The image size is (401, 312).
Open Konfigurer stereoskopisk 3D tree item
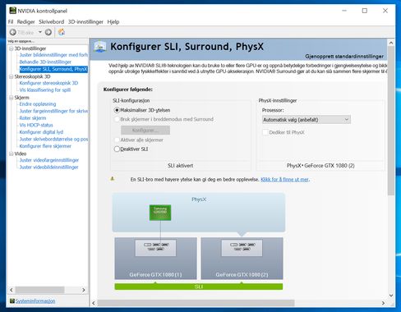tap(48, 83)
